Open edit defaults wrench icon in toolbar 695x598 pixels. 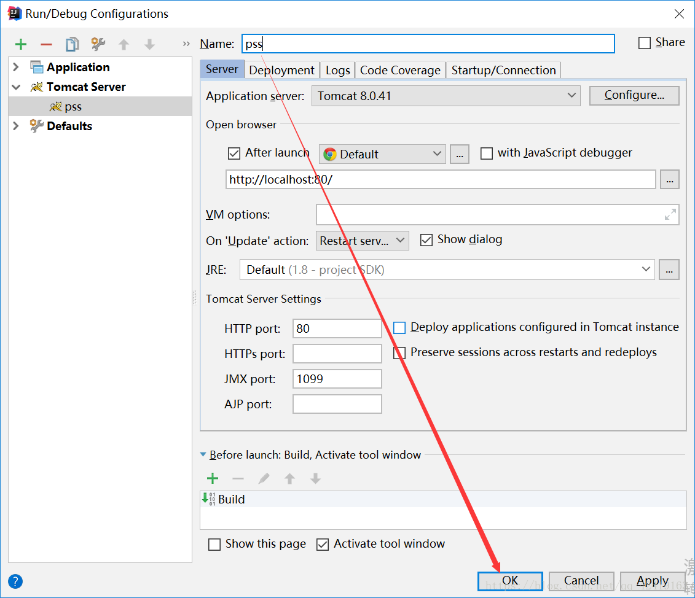(98, 44)
